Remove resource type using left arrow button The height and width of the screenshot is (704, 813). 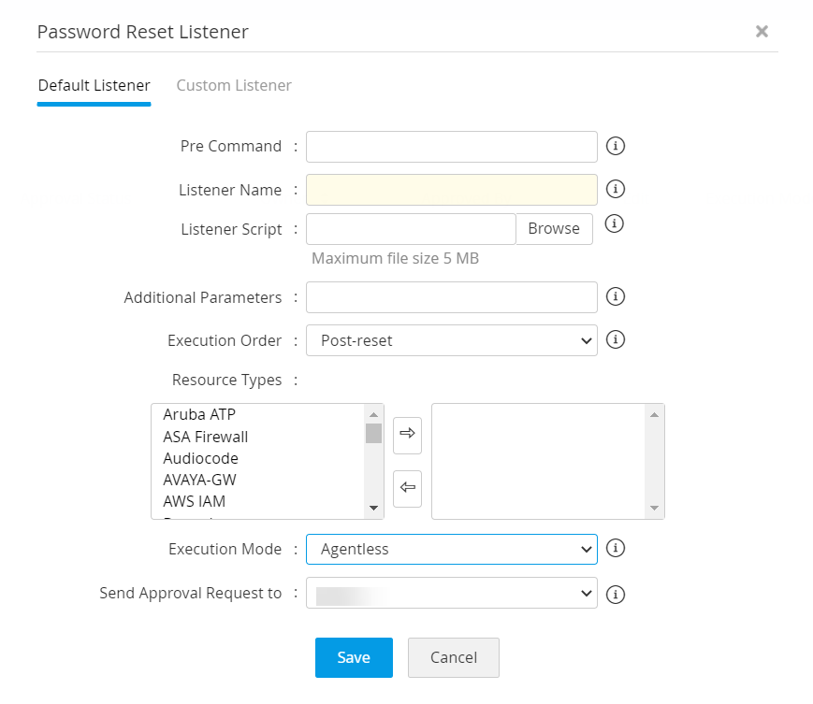pyautogui.click(x=407, y=487)
